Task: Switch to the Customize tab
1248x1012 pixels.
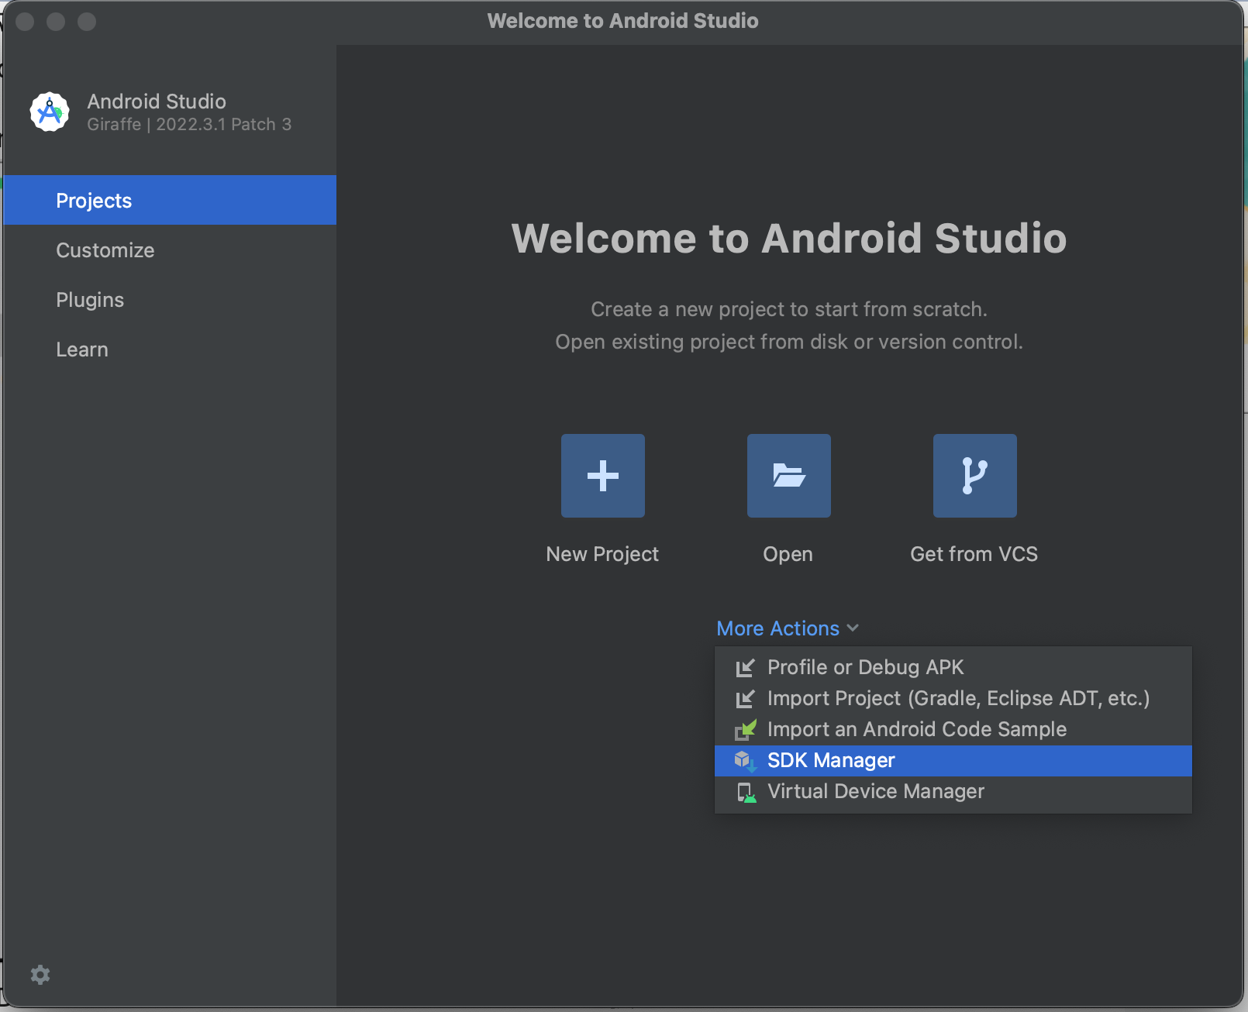Action: [x=170, y=250]
